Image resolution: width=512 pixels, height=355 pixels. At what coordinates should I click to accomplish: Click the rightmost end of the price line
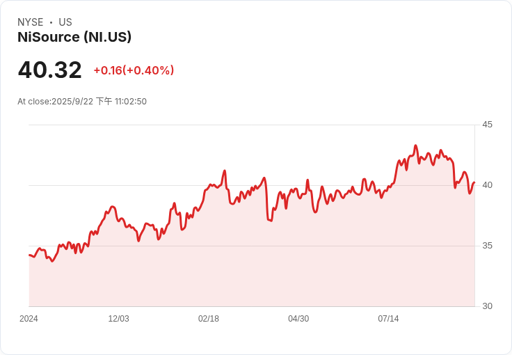pos(474,182)
